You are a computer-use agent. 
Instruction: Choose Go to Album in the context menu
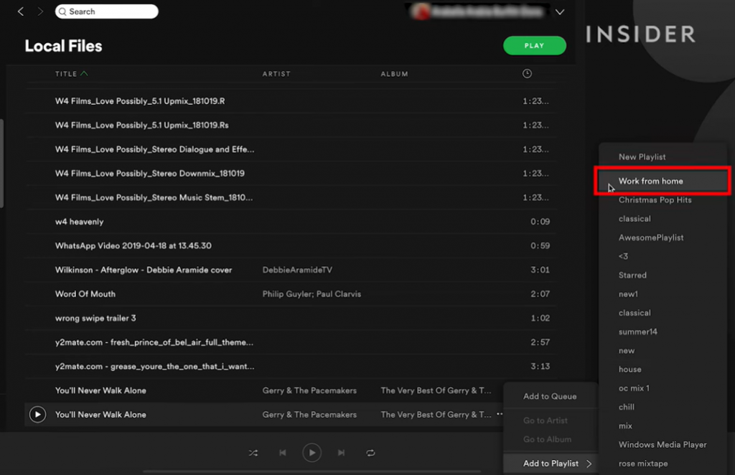[547, 439]
